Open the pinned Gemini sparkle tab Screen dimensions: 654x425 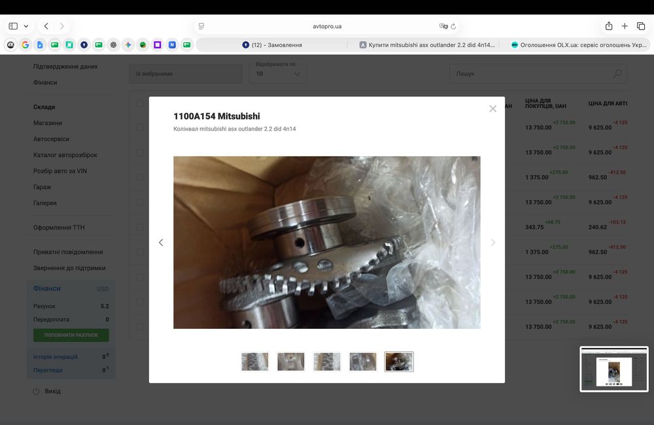pyautogui.click(x=128, y=44)
